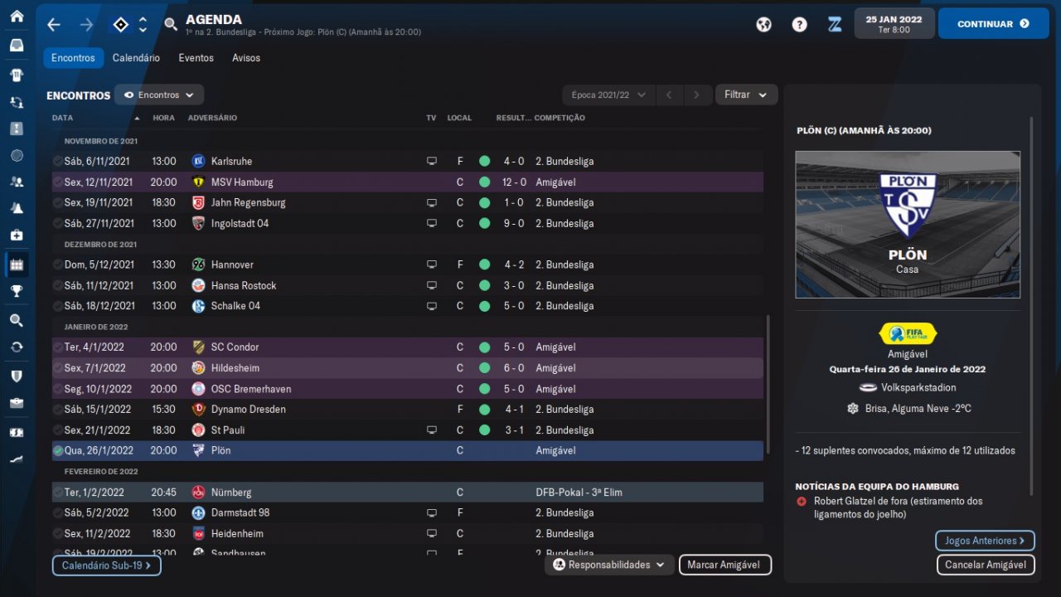Switch to the Eventos tab

coord(196,58)
